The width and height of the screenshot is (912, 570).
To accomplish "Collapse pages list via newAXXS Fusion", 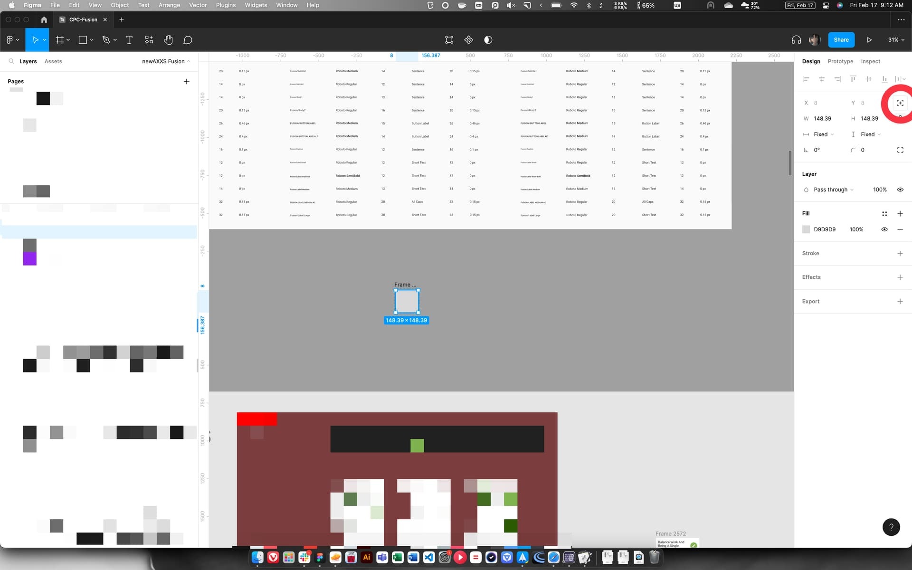I will pyautogui.click(x=166, y=61).
